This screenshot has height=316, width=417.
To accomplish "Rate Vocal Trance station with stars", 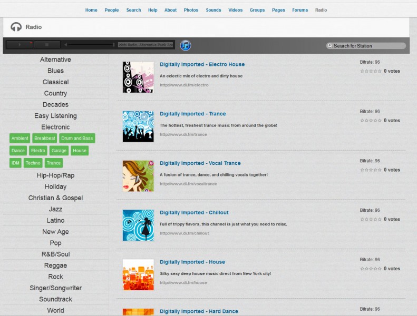I will [x=371, y=170].
